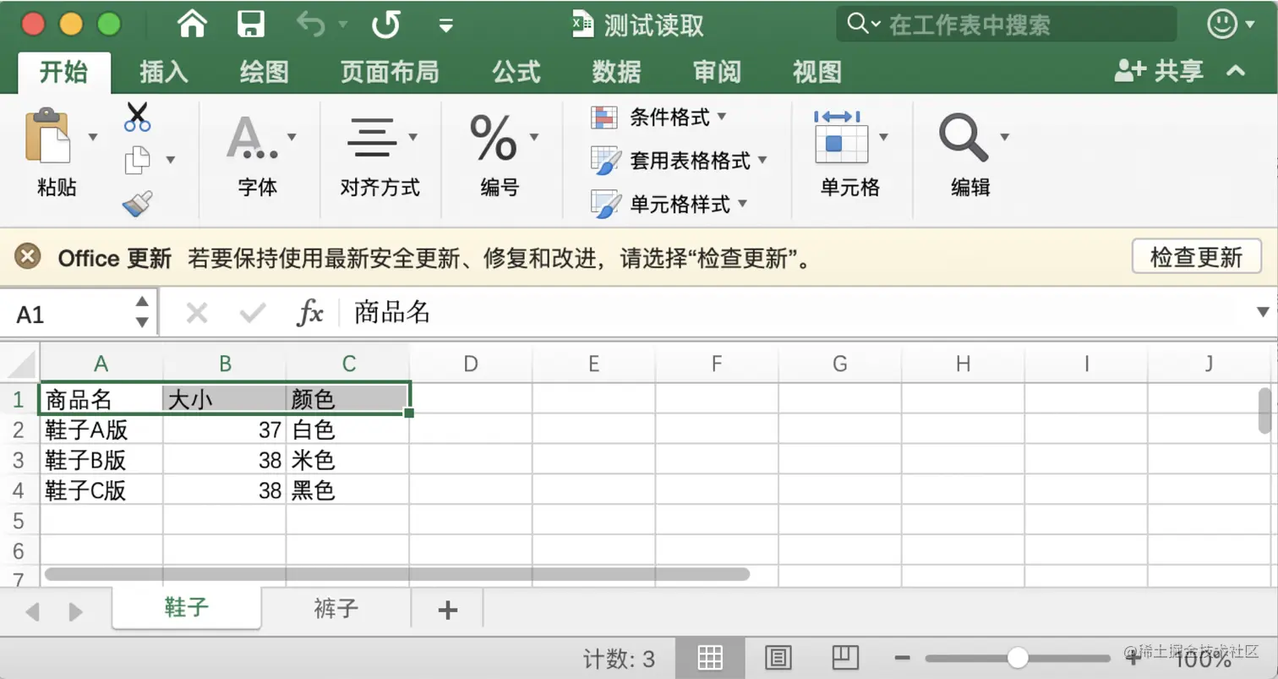Open undo history dropdown arrow
This screenshot has width=1278, height=679.
tap(343, 25)
